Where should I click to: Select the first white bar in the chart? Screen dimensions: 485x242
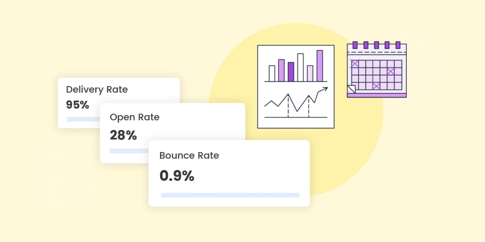tap(272, 73)
